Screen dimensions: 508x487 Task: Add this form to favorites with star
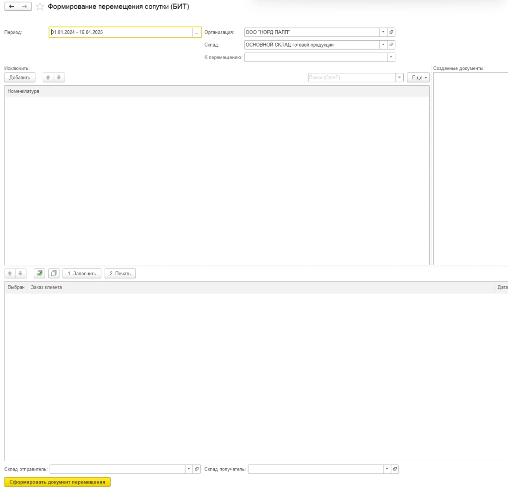tap(40, 7)
